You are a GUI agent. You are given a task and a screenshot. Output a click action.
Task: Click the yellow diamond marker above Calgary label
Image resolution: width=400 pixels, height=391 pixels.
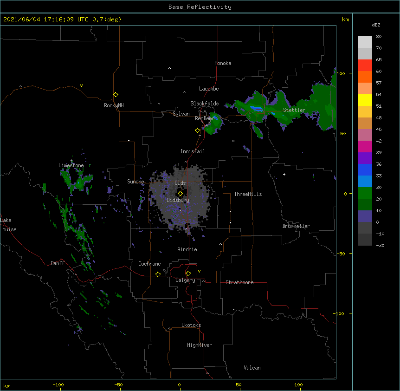coord(188,274)
